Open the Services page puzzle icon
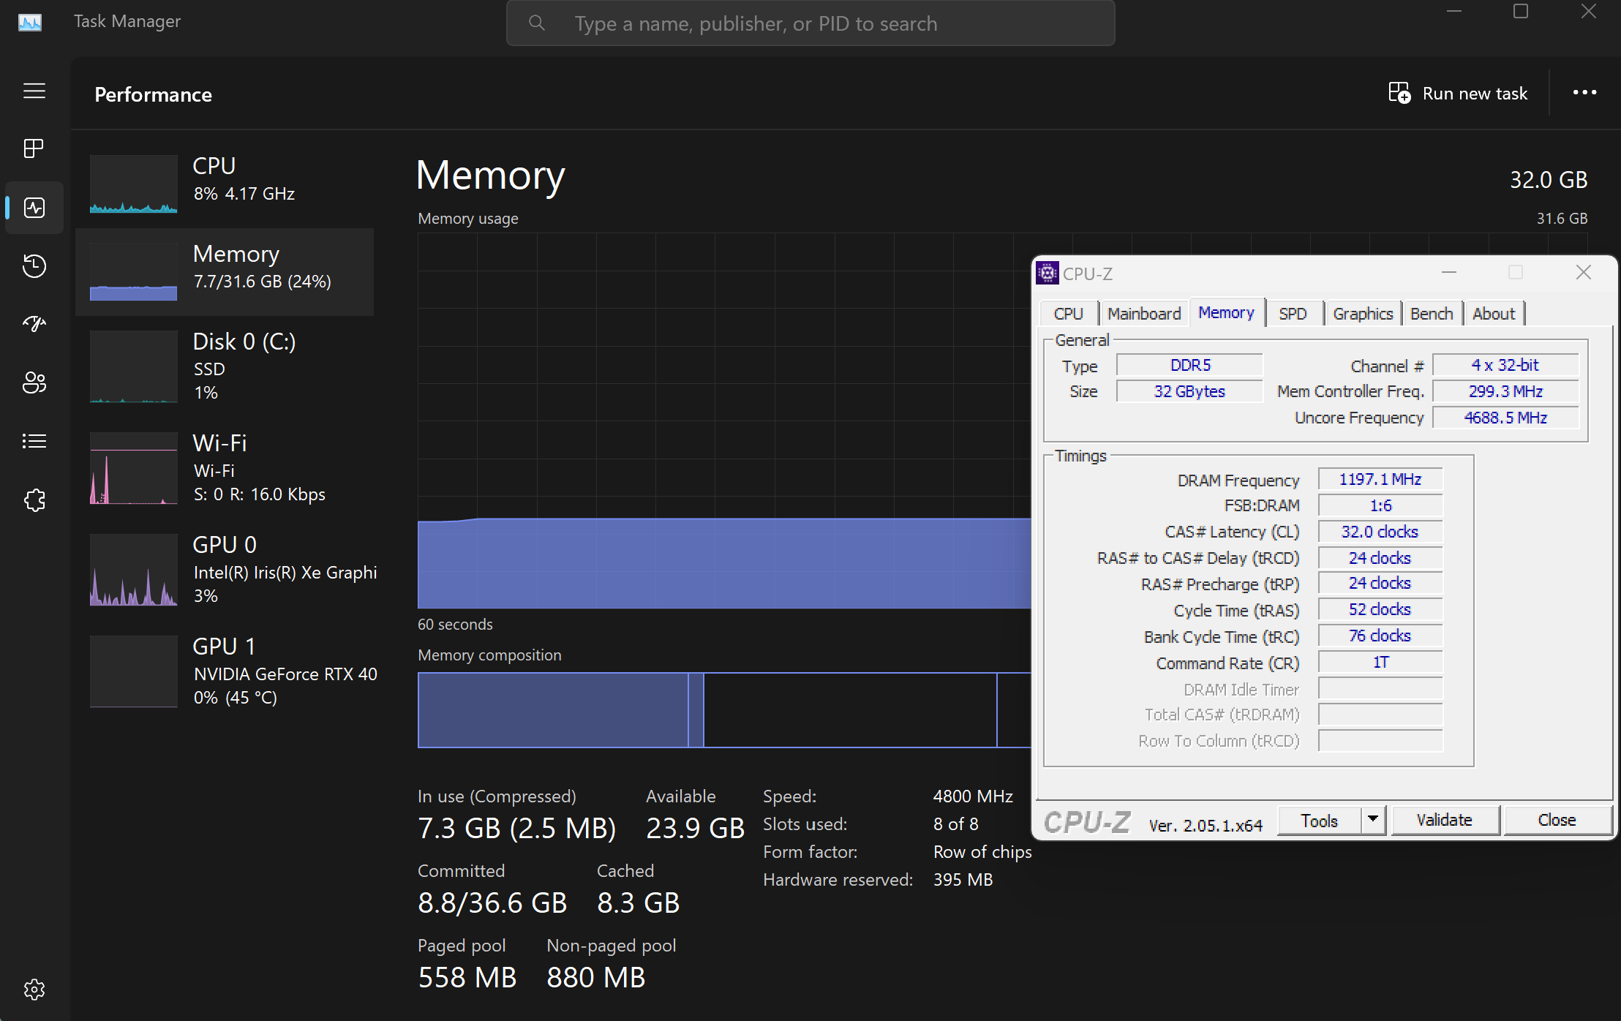The width and height of the screenshot is (1621, 1021). [34, 500]
